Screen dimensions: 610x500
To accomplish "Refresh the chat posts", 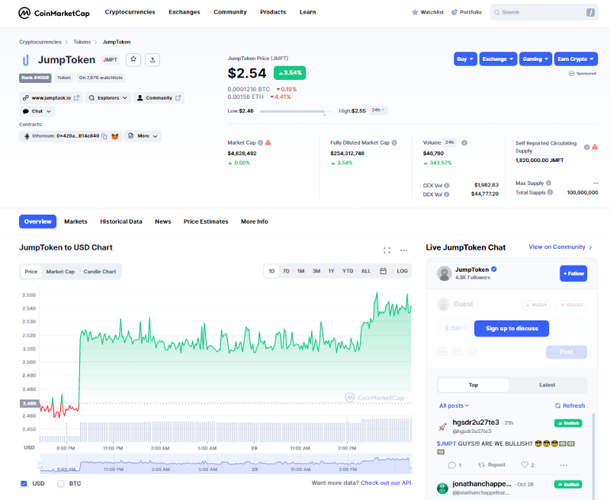I will click(x=570, y=406).
